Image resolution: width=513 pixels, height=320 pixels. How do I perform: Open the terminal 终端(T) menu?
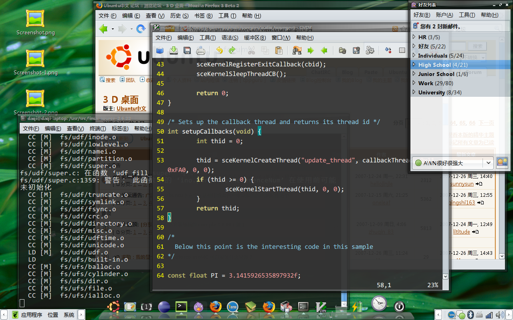(98, 128)
